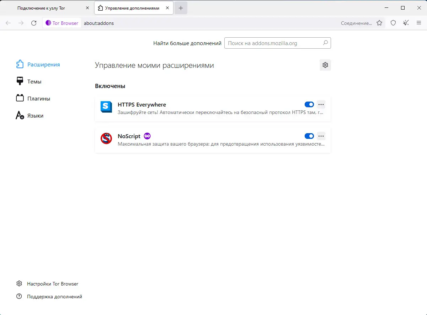Click the New Identity broom icon
This screenshot has width=427, height=315.
click(406, 23)
